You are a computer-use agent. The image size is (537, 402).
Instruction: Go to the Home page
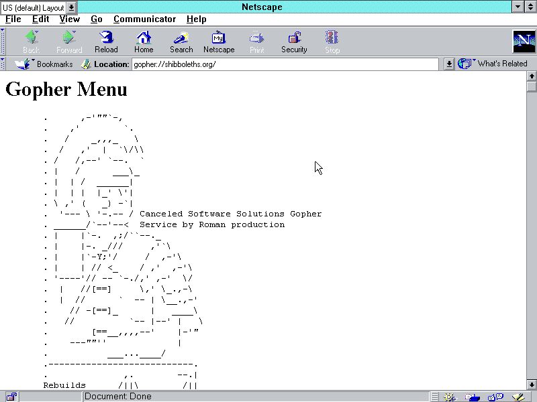click(144, 42)
